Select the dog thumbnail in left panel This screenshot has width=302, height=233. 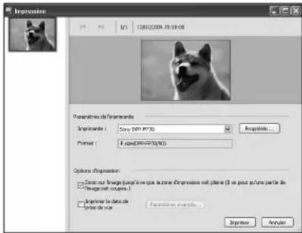33,35
